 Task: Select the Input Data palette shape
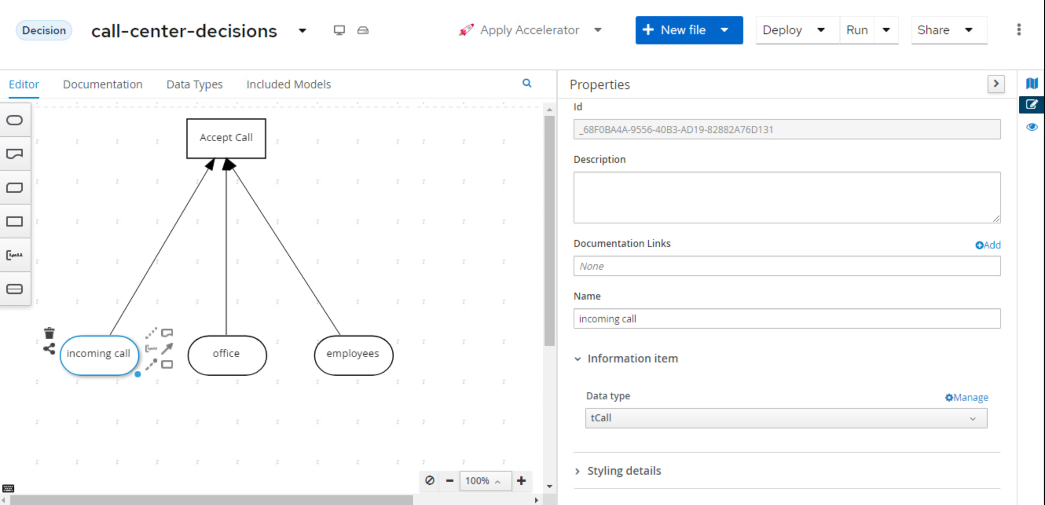click(x=15, y=120)
